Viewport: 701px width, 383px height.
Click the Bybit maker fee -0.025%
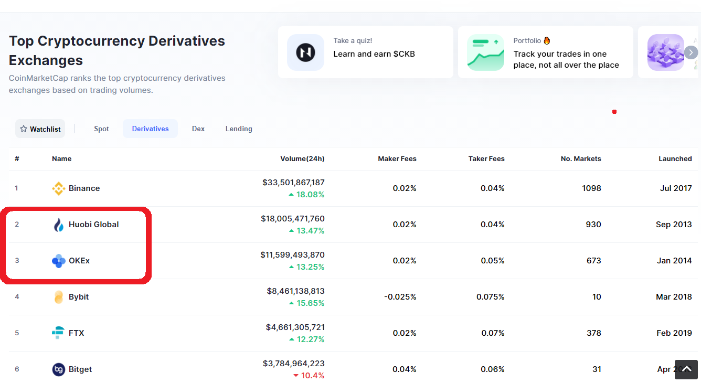point(400,297)
